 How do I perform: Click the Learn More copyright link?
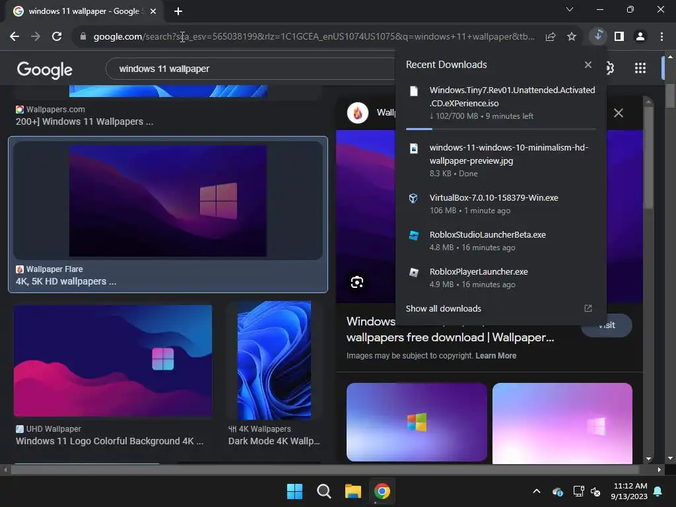pyautogui.click(x=496, y=356)
